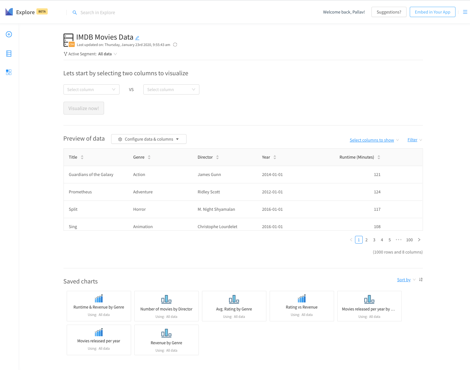
Task: Go to page 5
Action: 390,240
